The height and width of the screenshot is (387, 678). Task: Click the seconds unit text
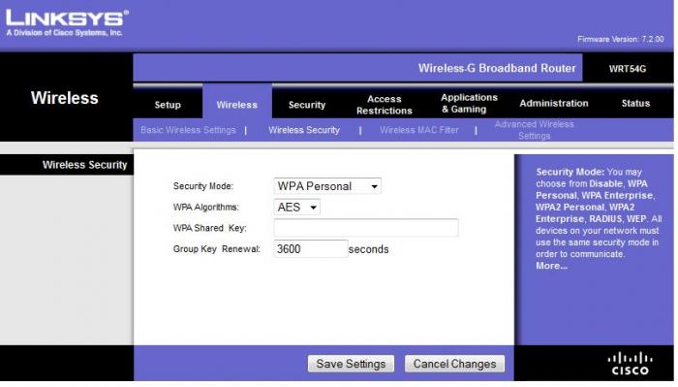(368, 249)
